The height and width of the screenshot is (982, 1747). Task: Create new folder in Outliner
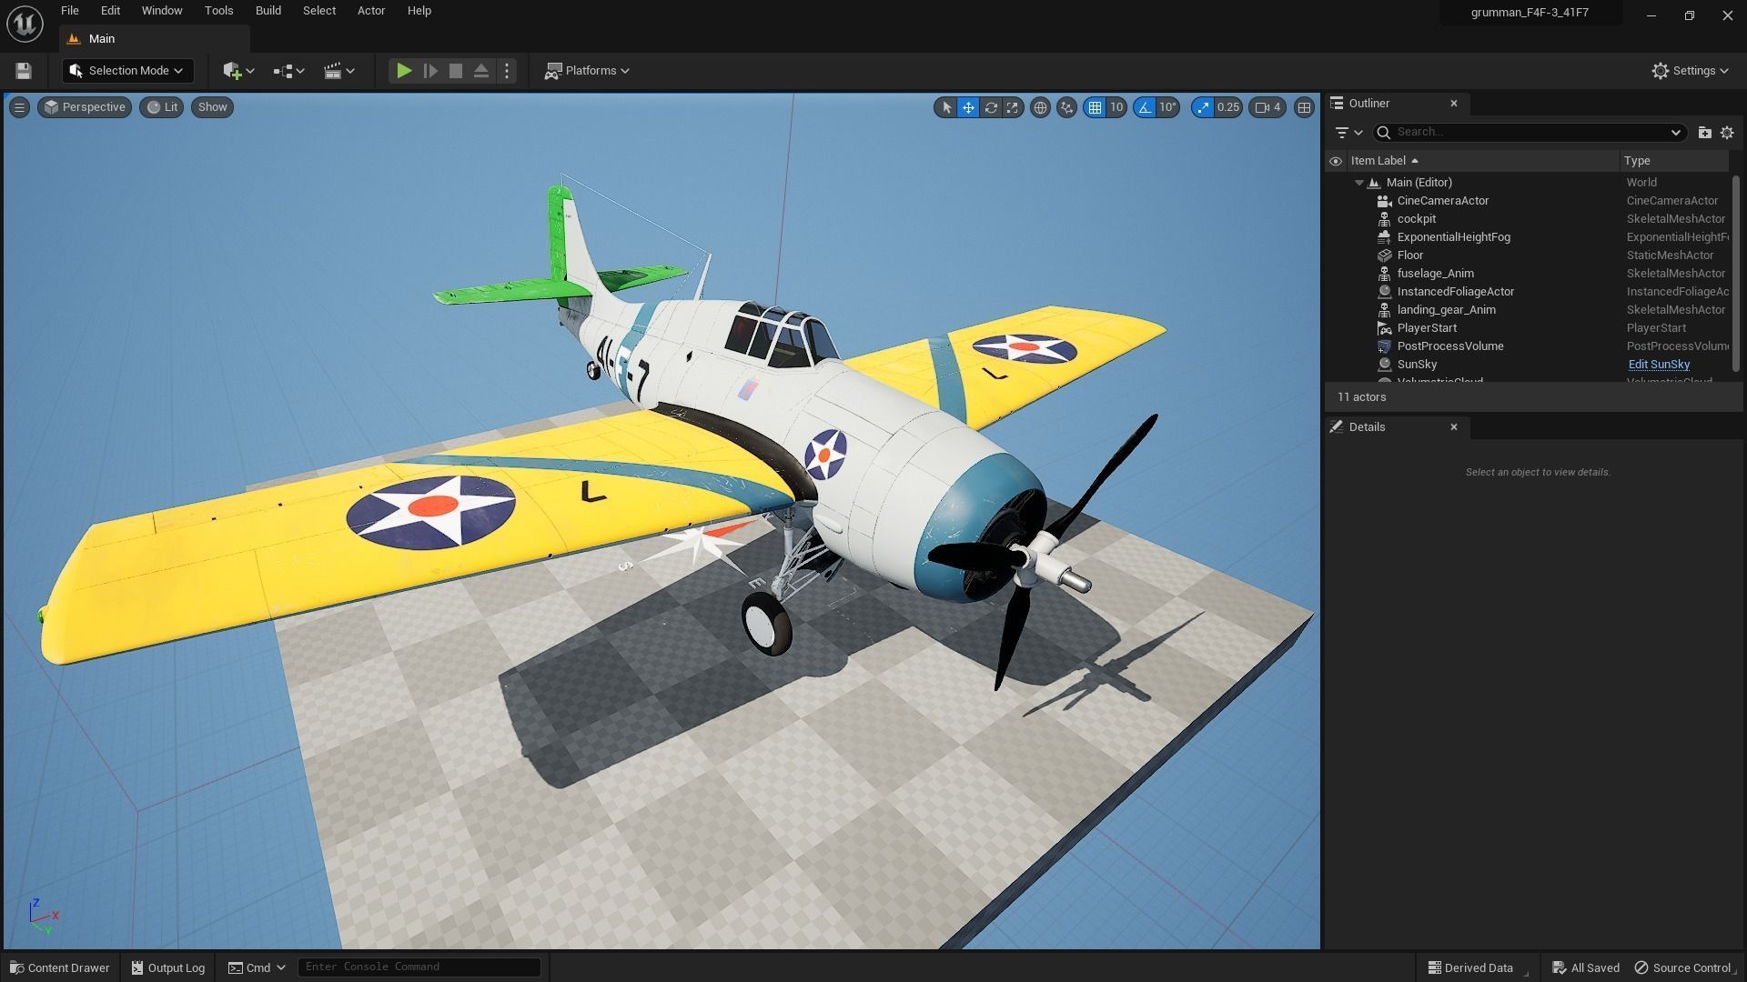click(1704, 133)
